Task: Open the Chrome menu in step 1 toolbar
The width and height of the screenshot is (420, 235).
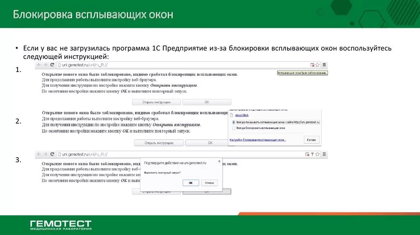Action: click(x=324, y=65)
